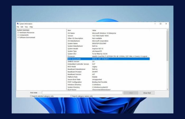Select the BaseBoard Manufacturer row

point(108,69)
